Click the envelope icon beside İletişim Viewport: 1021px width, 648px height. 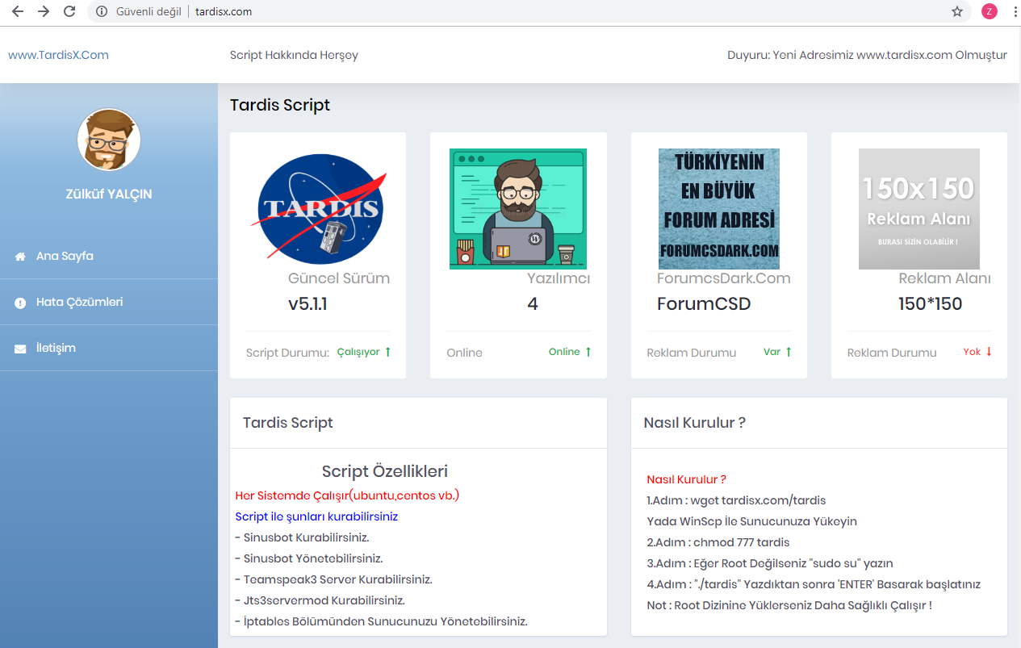[20, 349]
